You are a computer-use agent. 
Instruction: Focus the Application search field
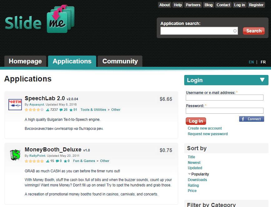199,31
